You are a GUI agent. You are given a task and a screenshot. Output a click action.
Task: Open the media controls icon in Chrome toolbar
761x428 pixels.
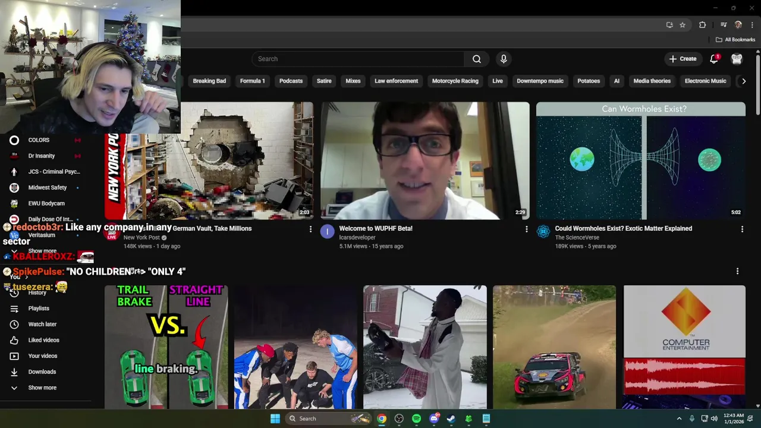[x=724, y=25]
